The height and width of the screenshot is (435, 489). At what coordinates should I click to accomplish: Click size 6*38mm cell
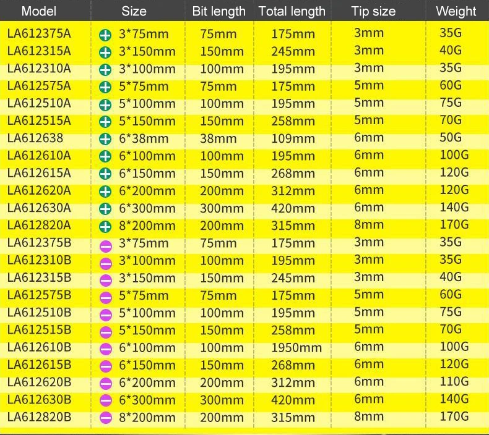tap(144, 138)
